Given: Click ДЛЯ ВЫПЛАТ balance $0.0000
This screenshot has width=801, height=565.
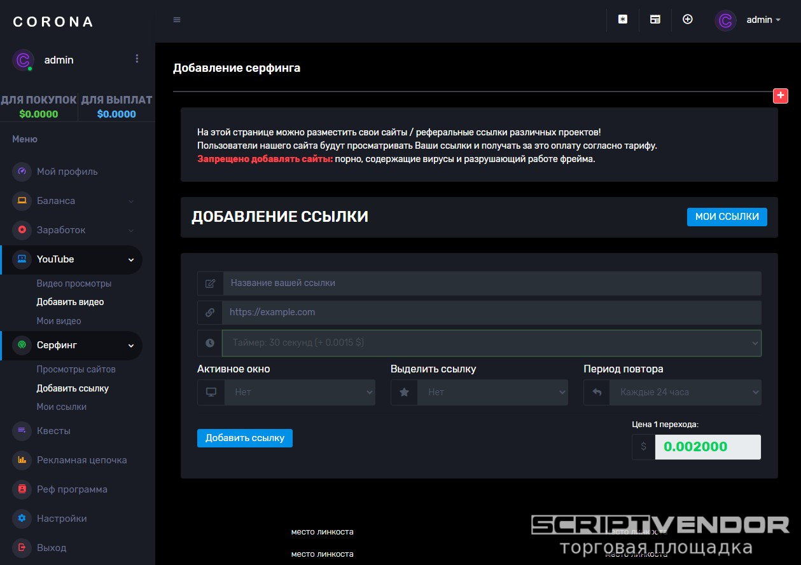Looking at the screenshot, I should tap(116, 114).
